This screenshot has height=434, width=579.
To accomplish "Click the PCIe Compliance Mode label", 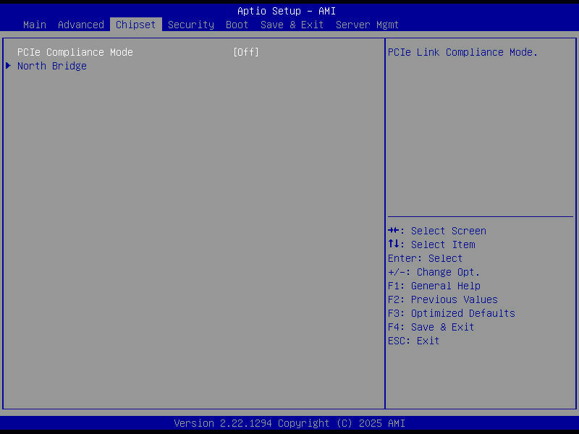I will [75, 51].
